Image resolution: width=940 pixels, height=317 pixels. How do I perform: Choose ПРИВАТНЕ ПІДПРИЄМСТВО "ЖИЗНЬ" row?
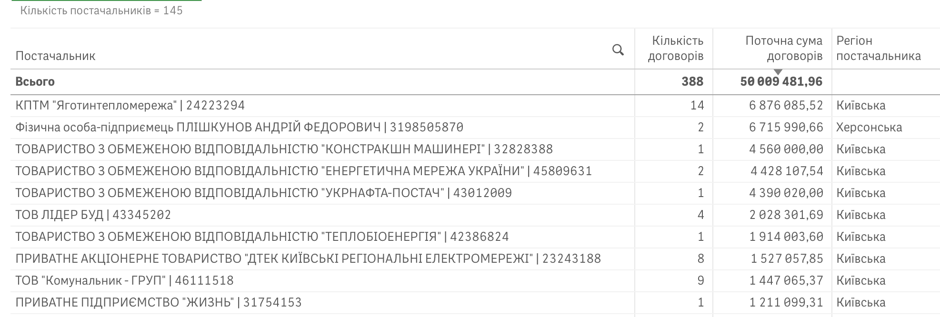[158, 302]
